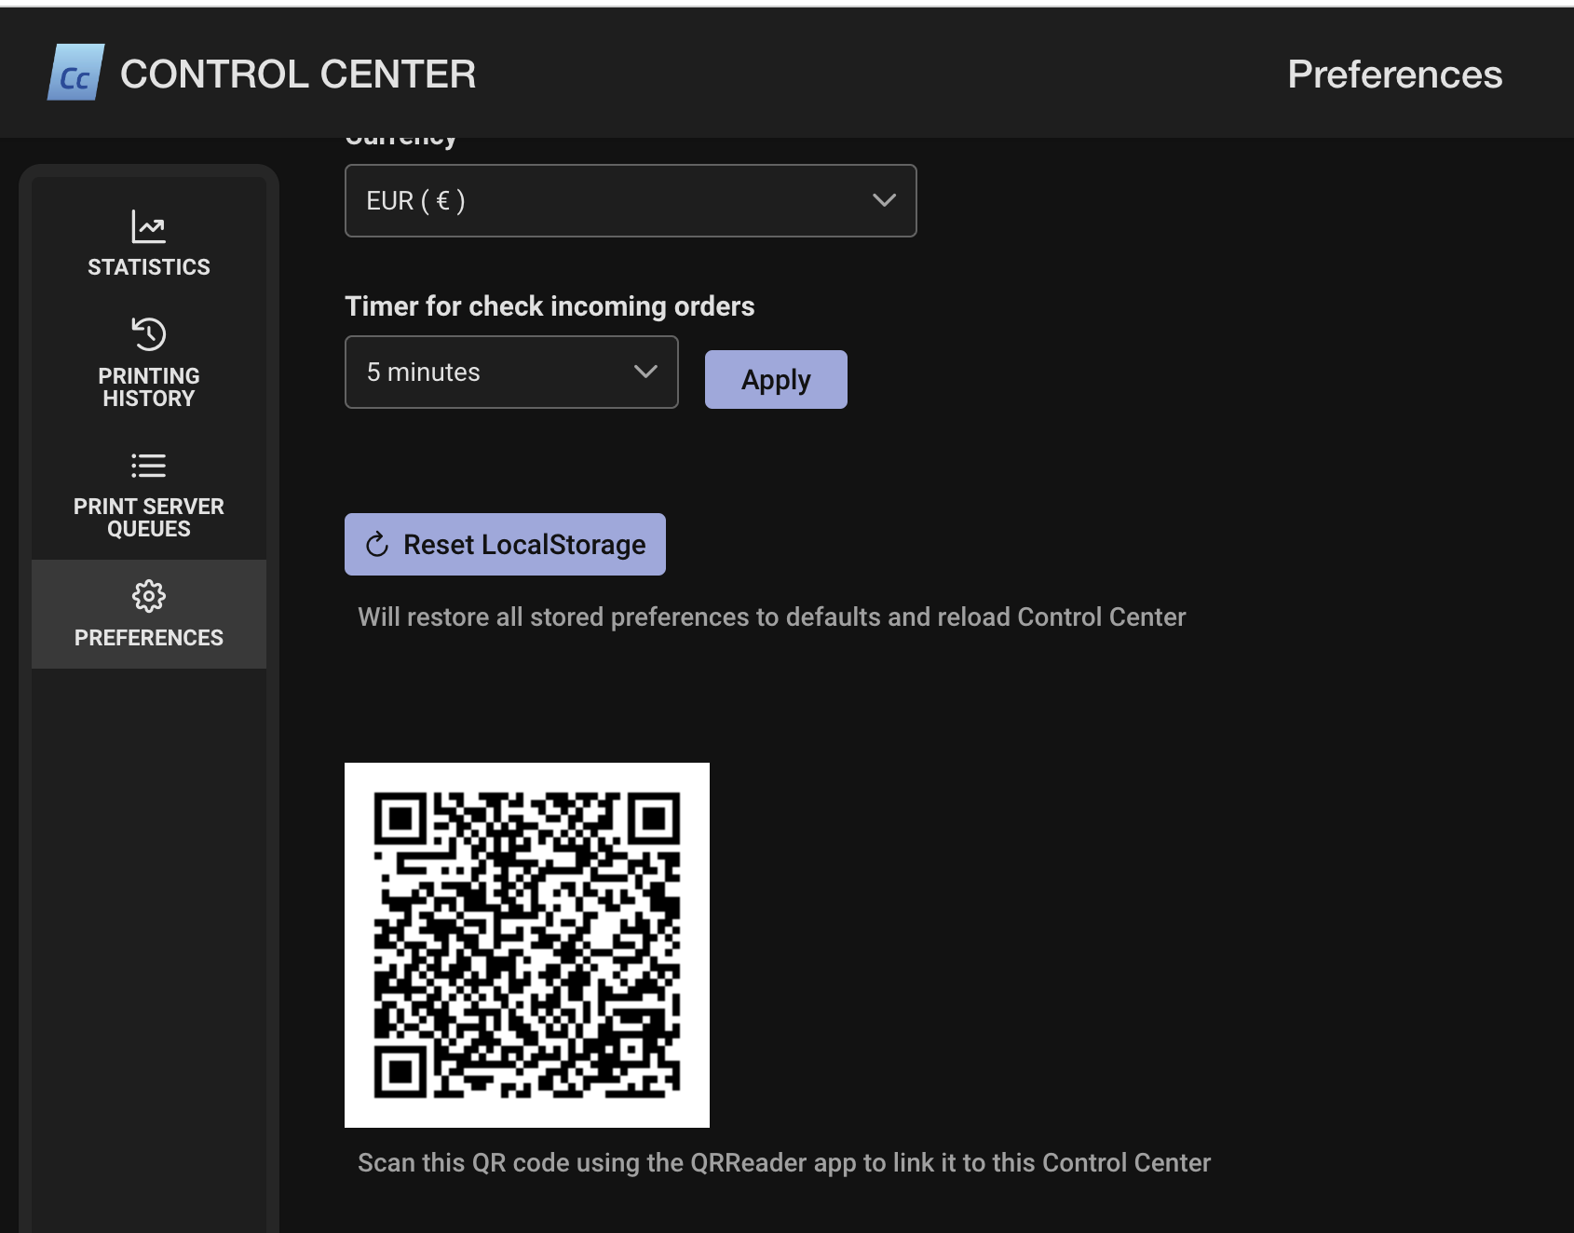Open the 5 minutes timer dropdown
1574x1233 pixels.
[511, 373]
